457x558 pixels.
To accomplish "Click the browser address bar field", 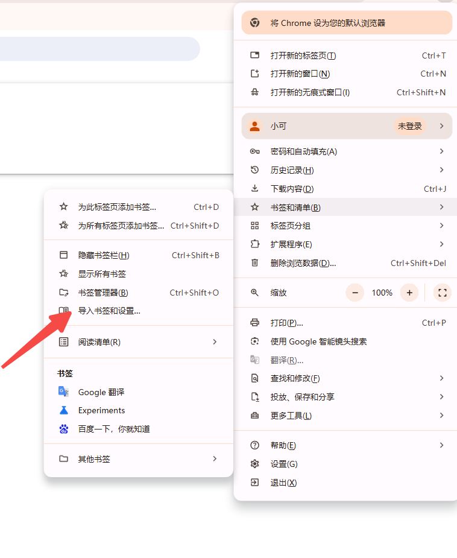I will 100,49.
